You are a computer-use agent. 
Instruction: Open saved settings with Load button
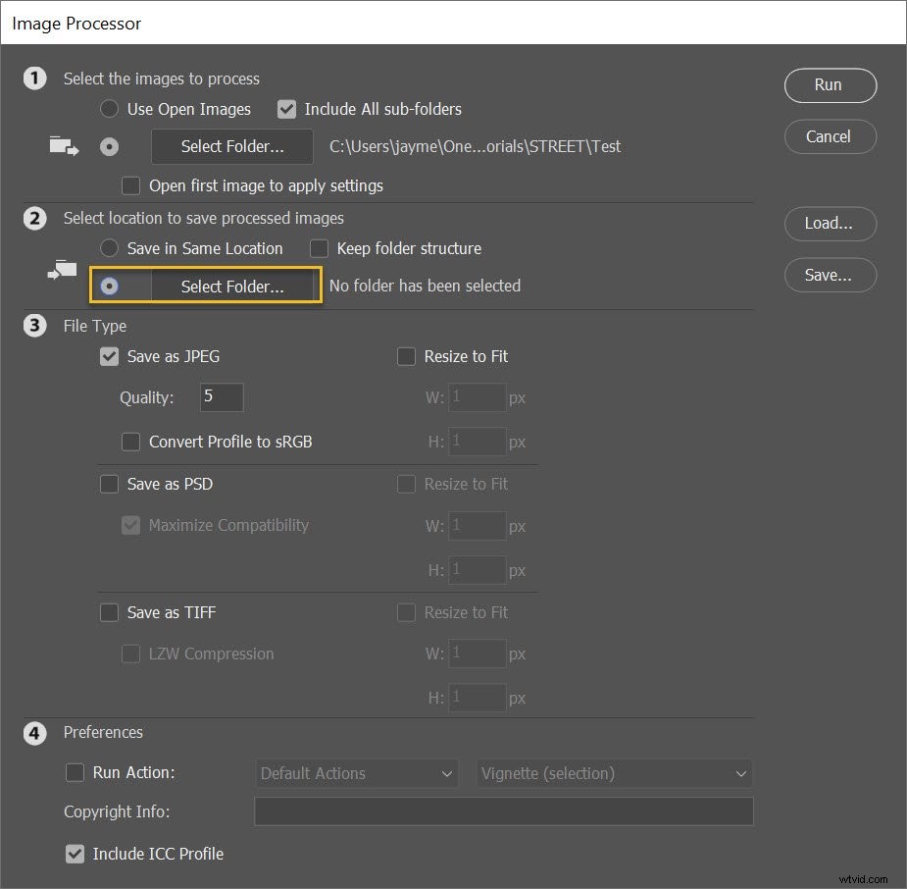(x=830, y=224)
